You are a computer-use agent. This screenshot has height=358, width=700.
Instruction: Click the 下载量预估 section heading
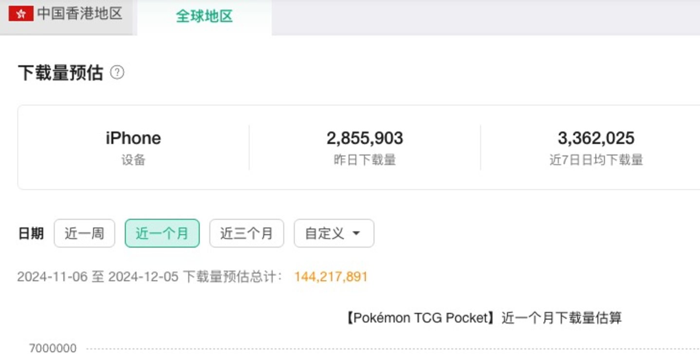(60, 73)
